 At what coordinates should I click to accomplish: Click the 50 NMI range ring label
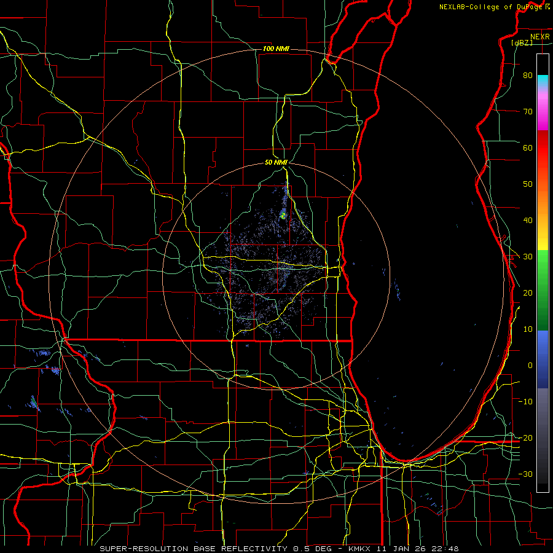tap(276, 163)
